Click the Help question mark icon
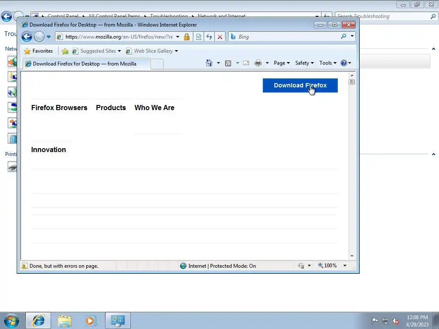This screenshot has height=329, width=439. point(343,63)
